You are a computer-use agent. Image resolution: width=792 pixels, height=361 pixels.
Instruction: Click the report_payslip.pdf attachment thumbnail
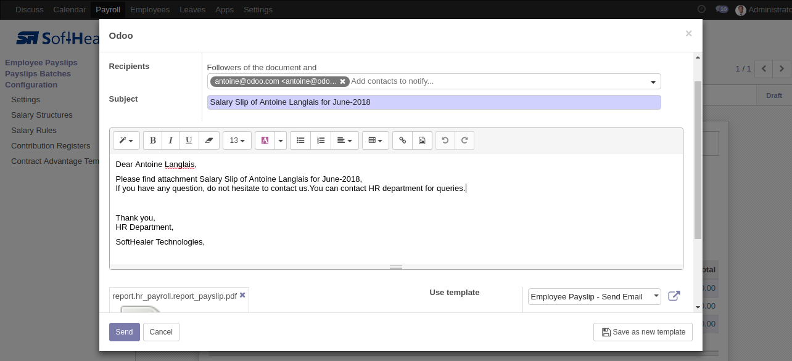[x=142, y=309]
